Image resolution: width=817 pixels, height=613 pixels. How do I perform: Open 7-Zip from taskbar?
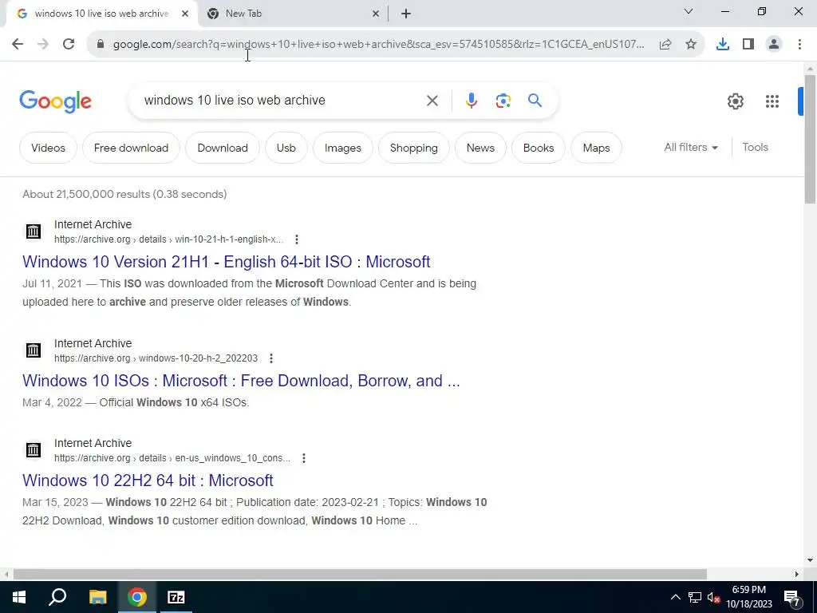point(176,597)
